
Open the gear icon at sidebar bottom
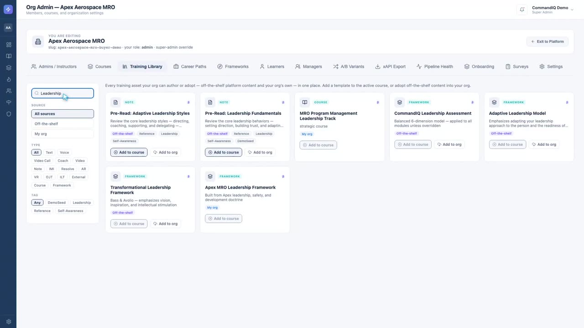tap(8, 322)
